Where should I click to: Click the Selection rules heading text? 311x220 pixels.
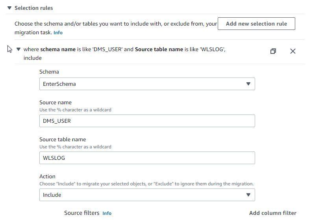point(33,8)
